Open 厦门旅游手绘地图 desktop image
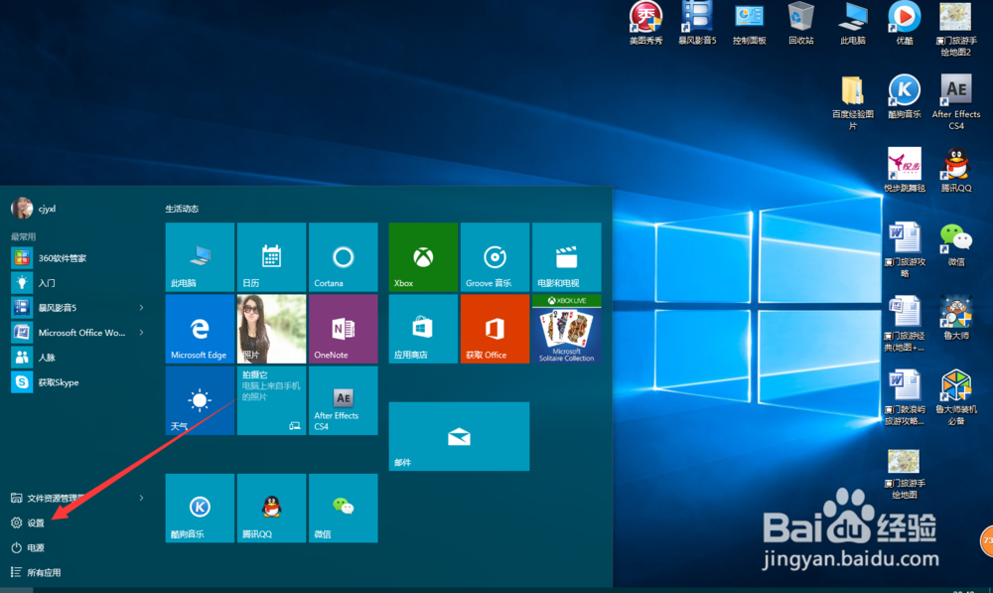Image resolution: width=993 pixels, height=593 pixels. click(x=905, y=475)
